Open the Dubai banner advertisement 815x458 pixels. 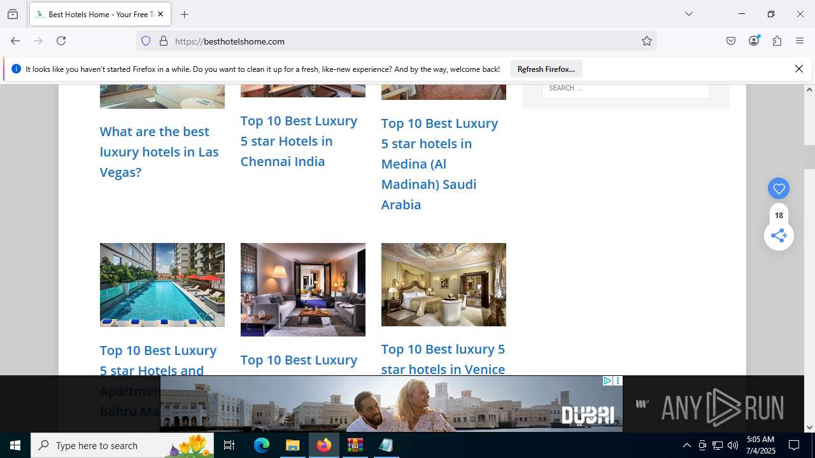[391, 403]
